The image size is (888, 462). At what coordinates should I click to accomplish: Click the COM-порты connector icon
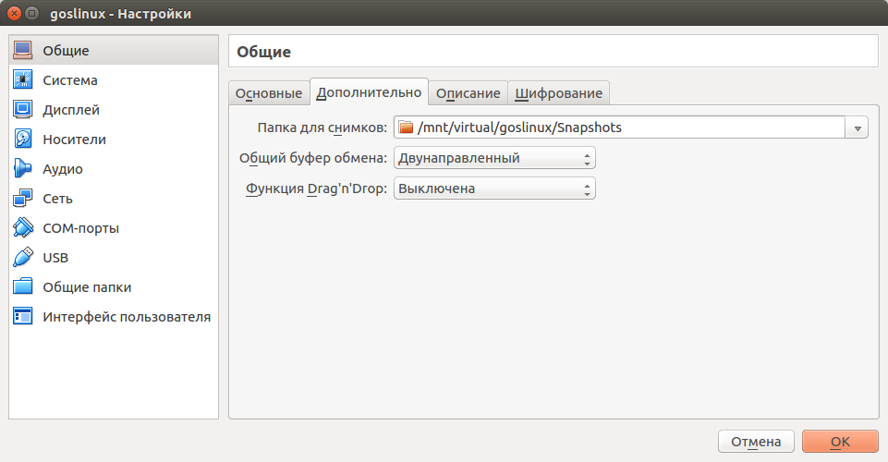click(23, 227)
